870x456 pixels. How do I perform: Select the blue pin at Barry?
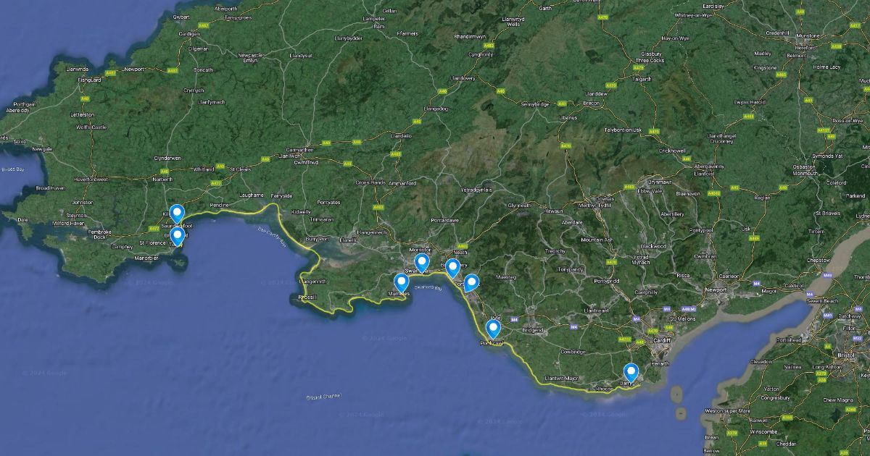(x=631, y=371)
